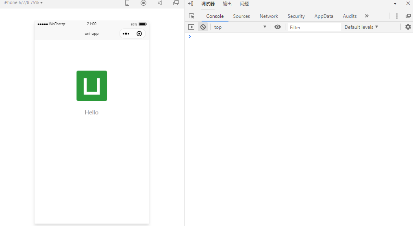Click the Filter input field
The height and width of the screenshot is (226, 413).
[315, 27]
